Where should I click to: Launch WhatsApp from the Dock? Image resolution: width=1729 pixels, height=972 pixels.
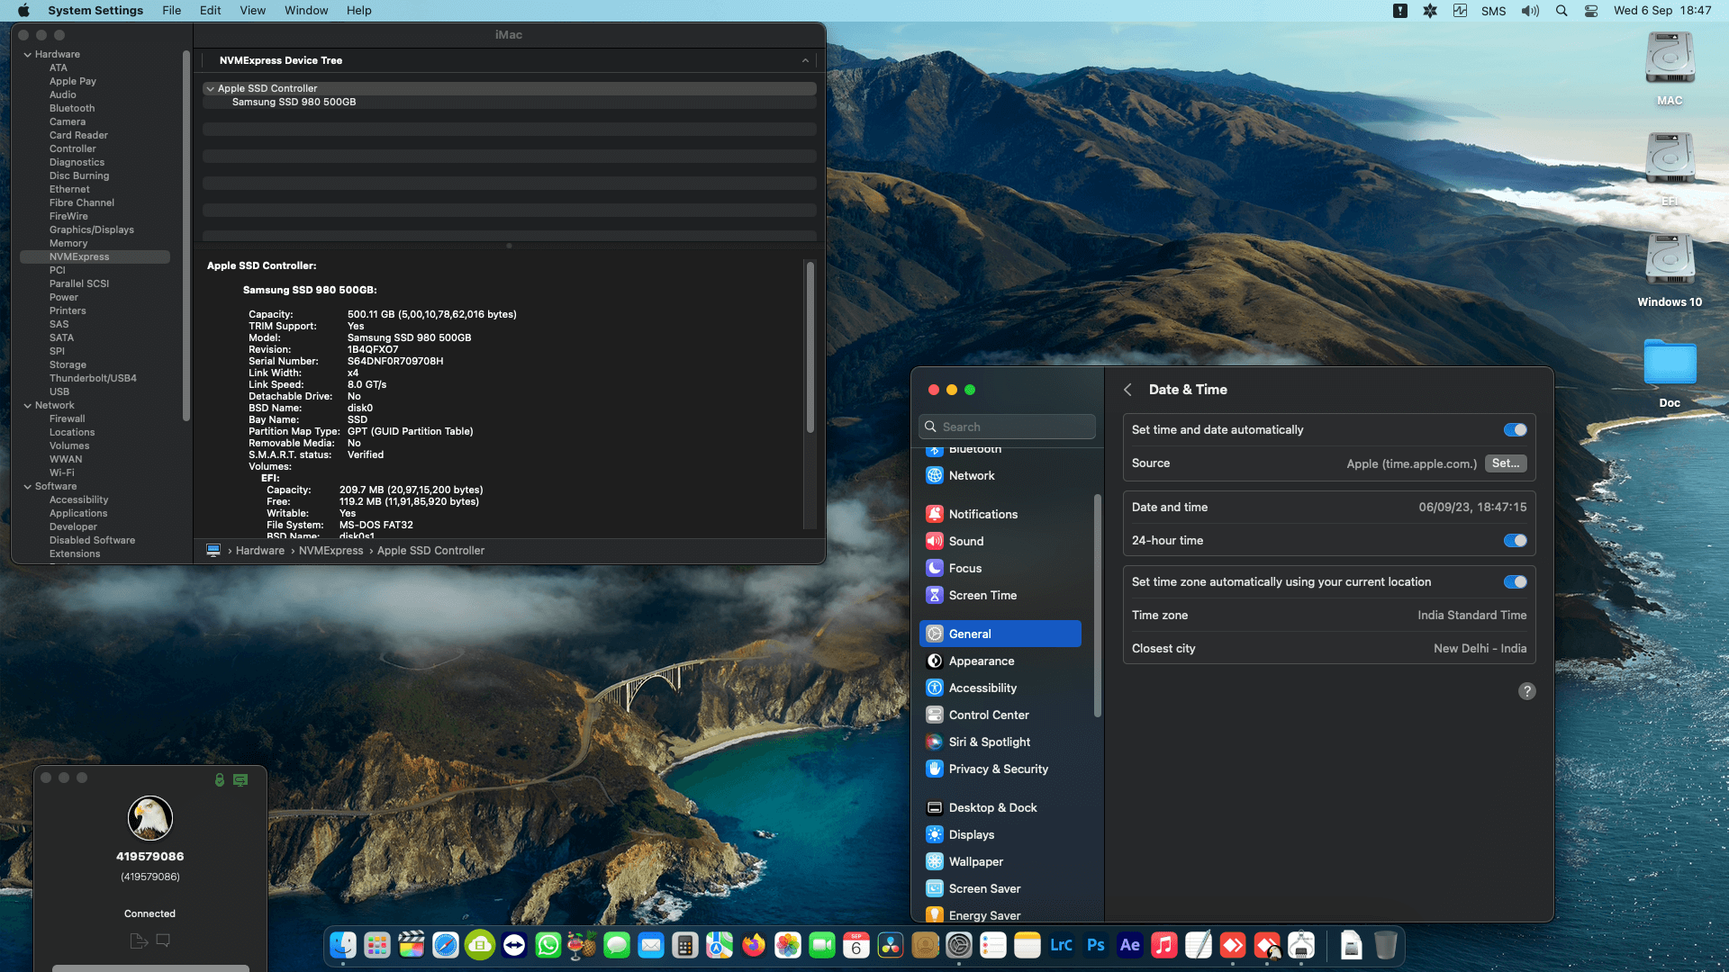[x=548, y=945]
